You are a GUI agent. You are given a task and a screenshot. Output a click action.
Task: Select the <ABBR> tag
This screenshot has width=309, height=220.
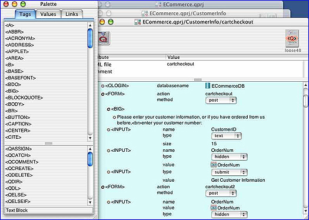click(x=14, y=32)
